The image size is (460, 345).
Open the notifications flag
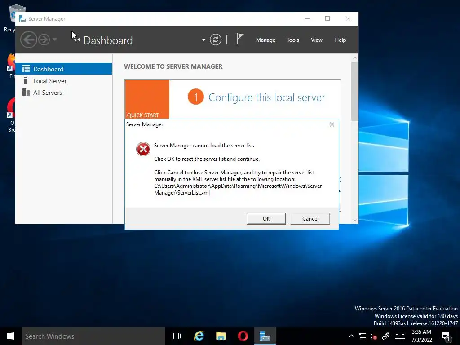coord(240,39)
